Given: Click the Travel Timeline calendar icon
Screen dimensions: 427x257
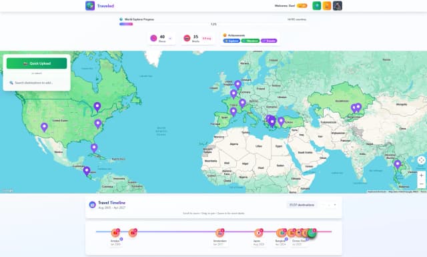Looking at the screenshot, I should pos(92,204).
